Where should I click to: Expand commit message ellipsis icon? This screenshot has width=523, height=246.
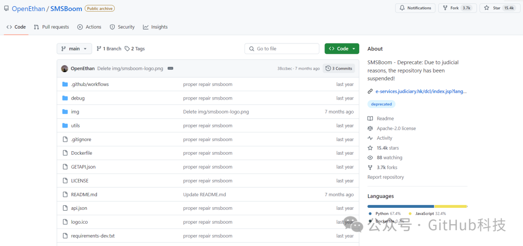point(170,69)
